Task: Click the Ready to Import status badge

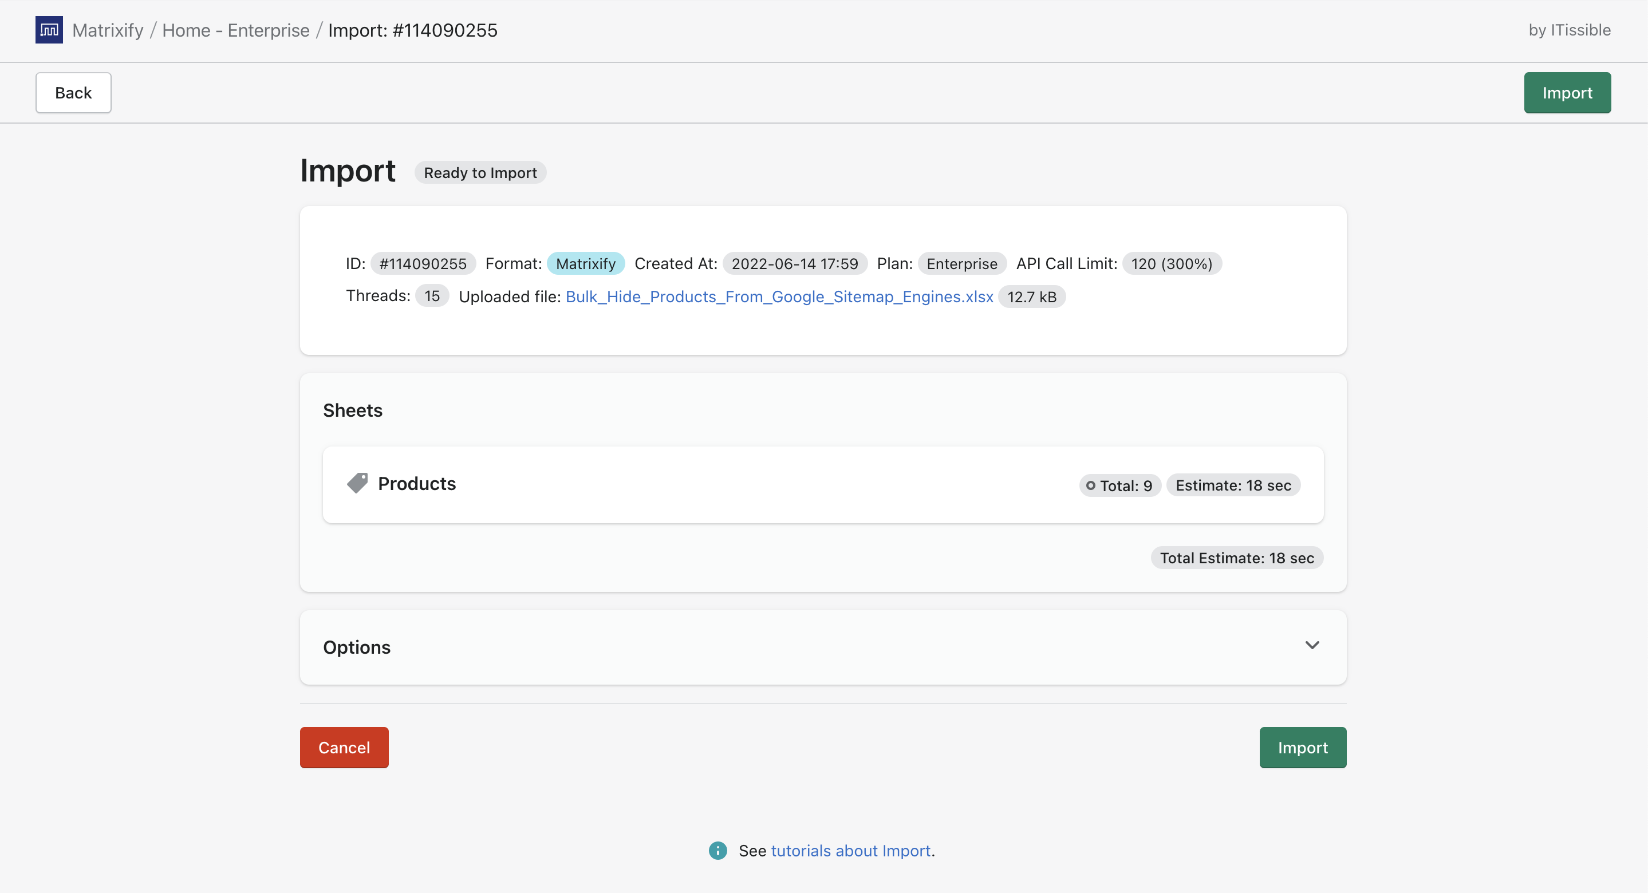Action: tap(480, 172)
